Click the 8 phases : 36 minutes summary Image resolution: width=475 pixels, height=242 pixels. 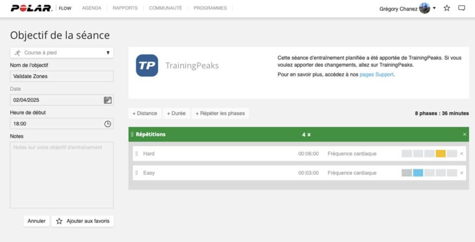click(442, 113)
